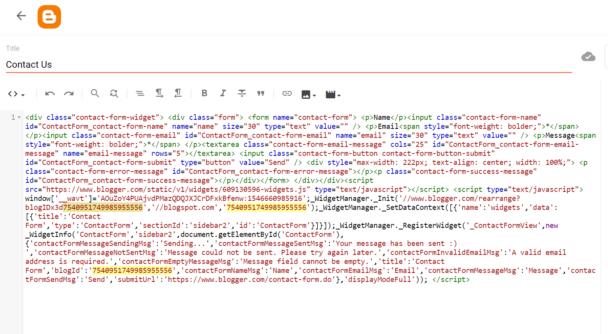608x334 pixels.
Task: Open the HTML view mode dropdown
Action: (16, 94)
